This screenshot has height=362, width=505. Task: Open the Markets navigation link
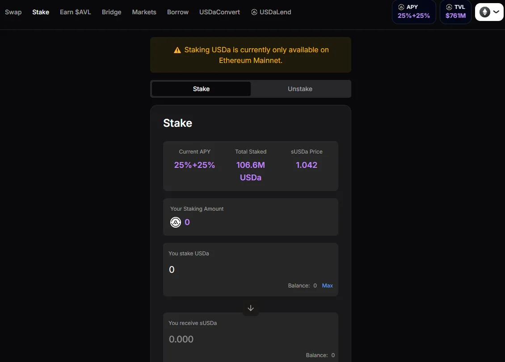(144, 12)
